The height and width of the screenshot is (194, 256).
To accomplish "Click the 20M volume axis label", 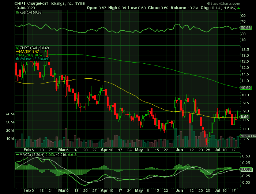I will [x=10, y=131].
